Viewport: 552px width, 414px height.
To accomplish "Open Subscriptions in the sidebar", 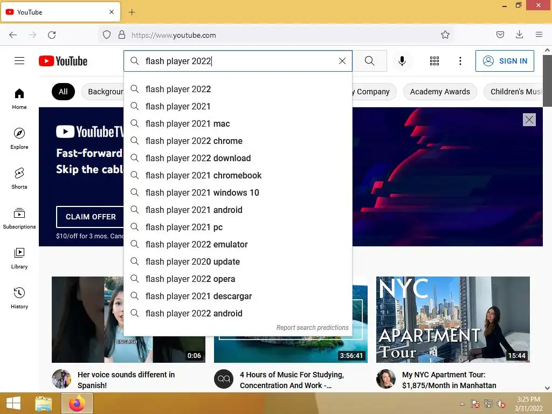I will (x=19, y=218).
